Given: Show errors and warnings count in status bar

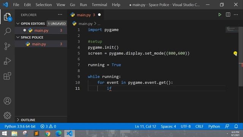Looking at the screenshot, I should pos(48,126).
